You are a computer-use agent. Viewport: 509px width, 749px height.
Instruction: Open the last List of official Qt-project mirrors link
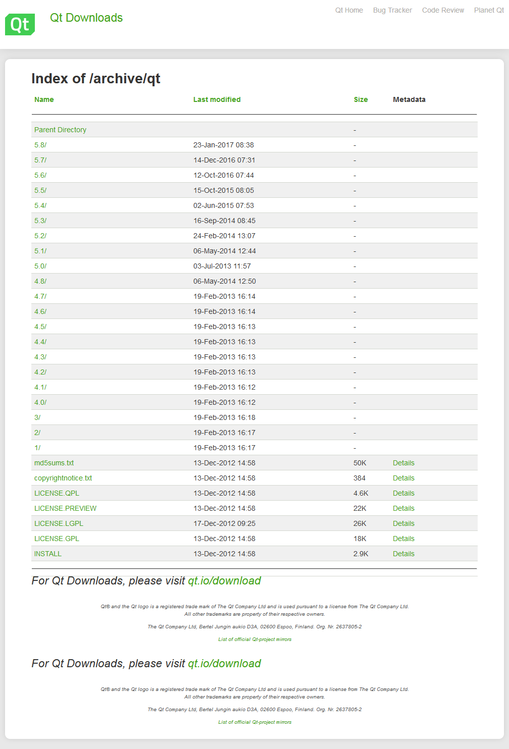(x=254, y=722)
